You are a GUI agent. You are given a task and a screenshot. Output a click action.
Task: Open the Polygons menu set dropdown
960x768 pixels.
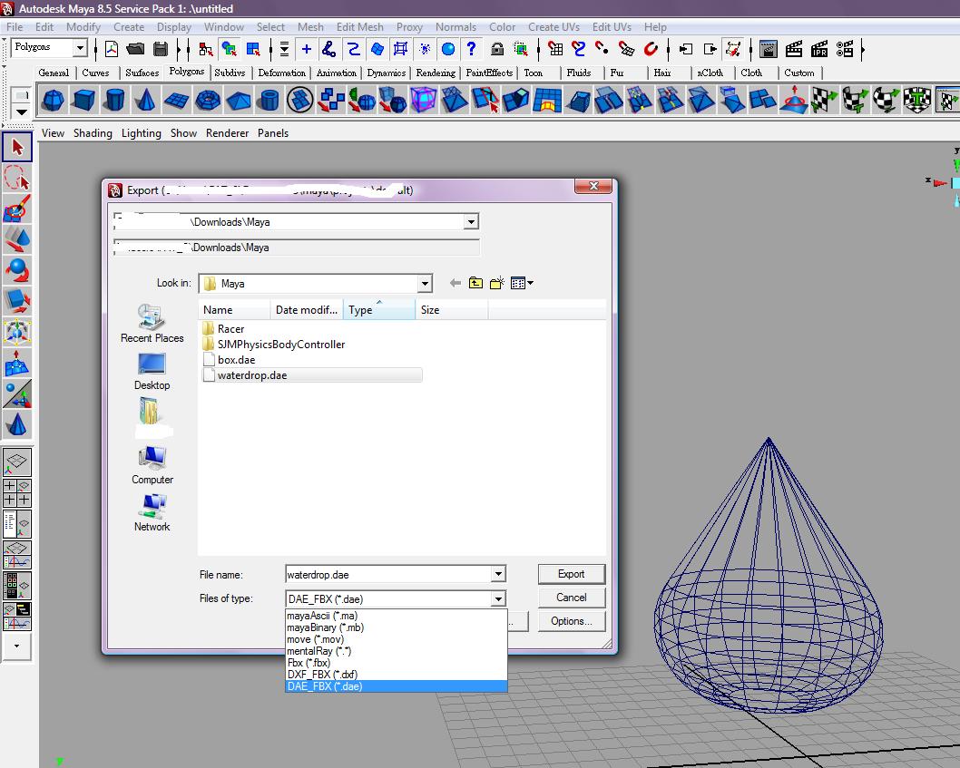point(79,49)
